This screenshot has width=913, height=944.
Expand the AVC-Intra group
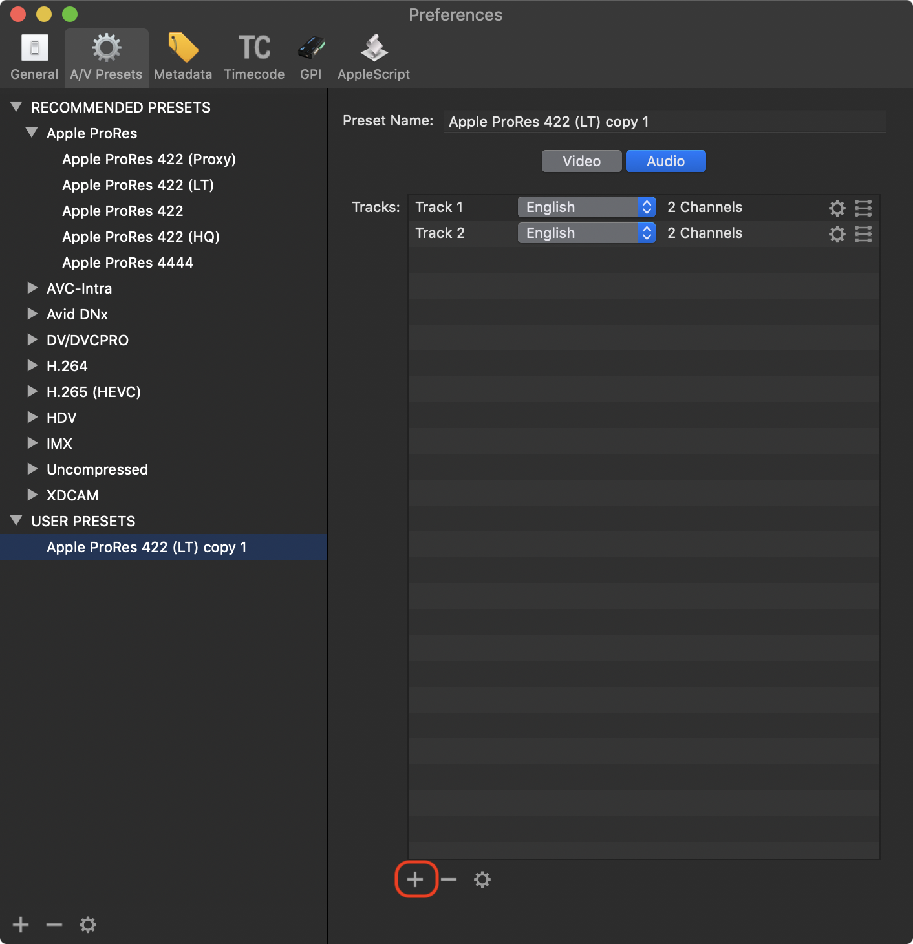(x=32, y=288)
